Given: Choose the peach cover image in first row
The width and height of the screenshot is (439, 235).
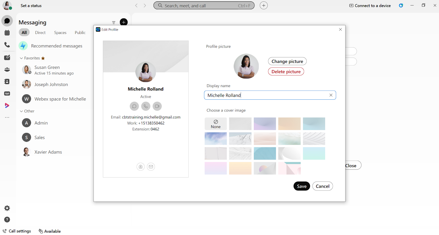Looking at the screenshot, I should [x=289, y=124].
